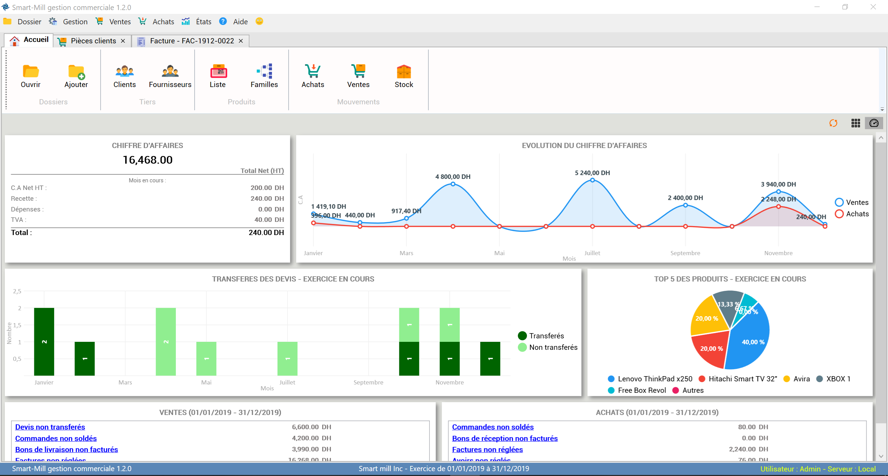Click the Janvier dark green bar
This screenshot has width=888, height=476.
[44, 341]
